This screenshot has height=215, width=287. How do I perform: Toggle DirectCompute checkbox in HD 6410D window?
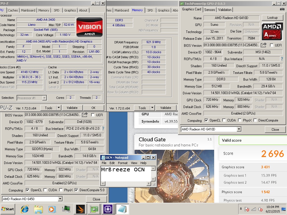[x=255, y=120]
